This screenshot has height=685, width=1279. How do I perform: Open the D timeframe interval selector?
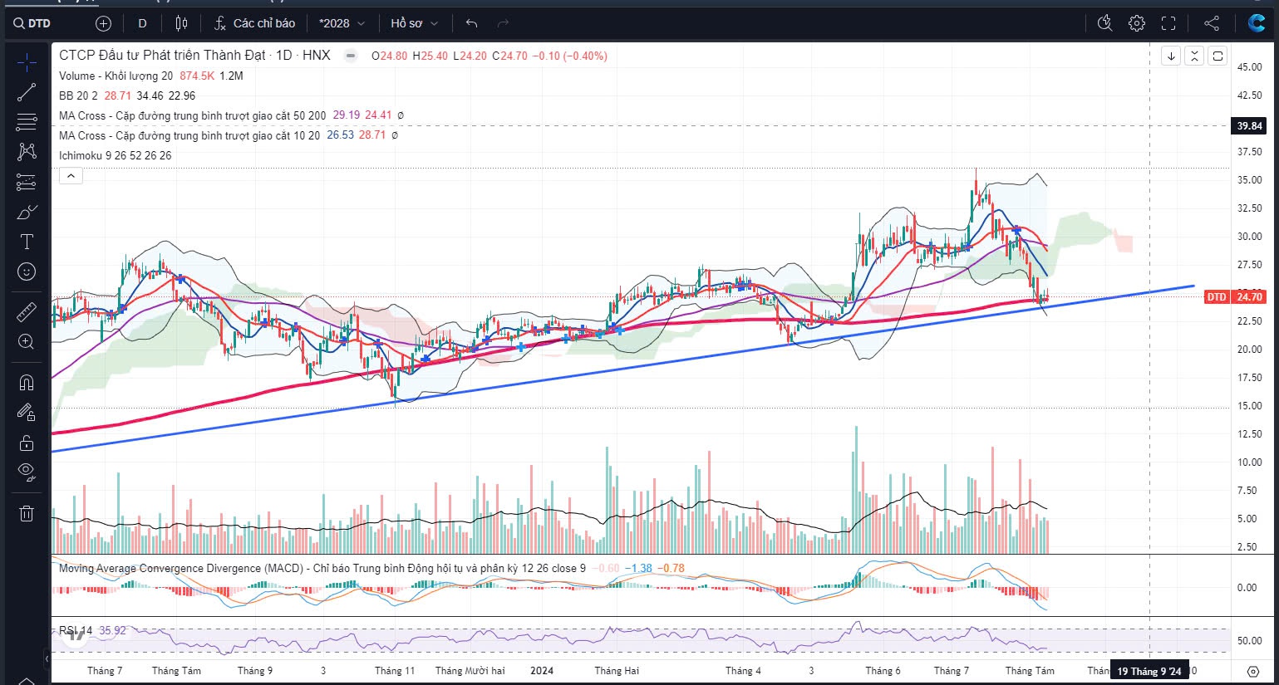click(142, 23)
